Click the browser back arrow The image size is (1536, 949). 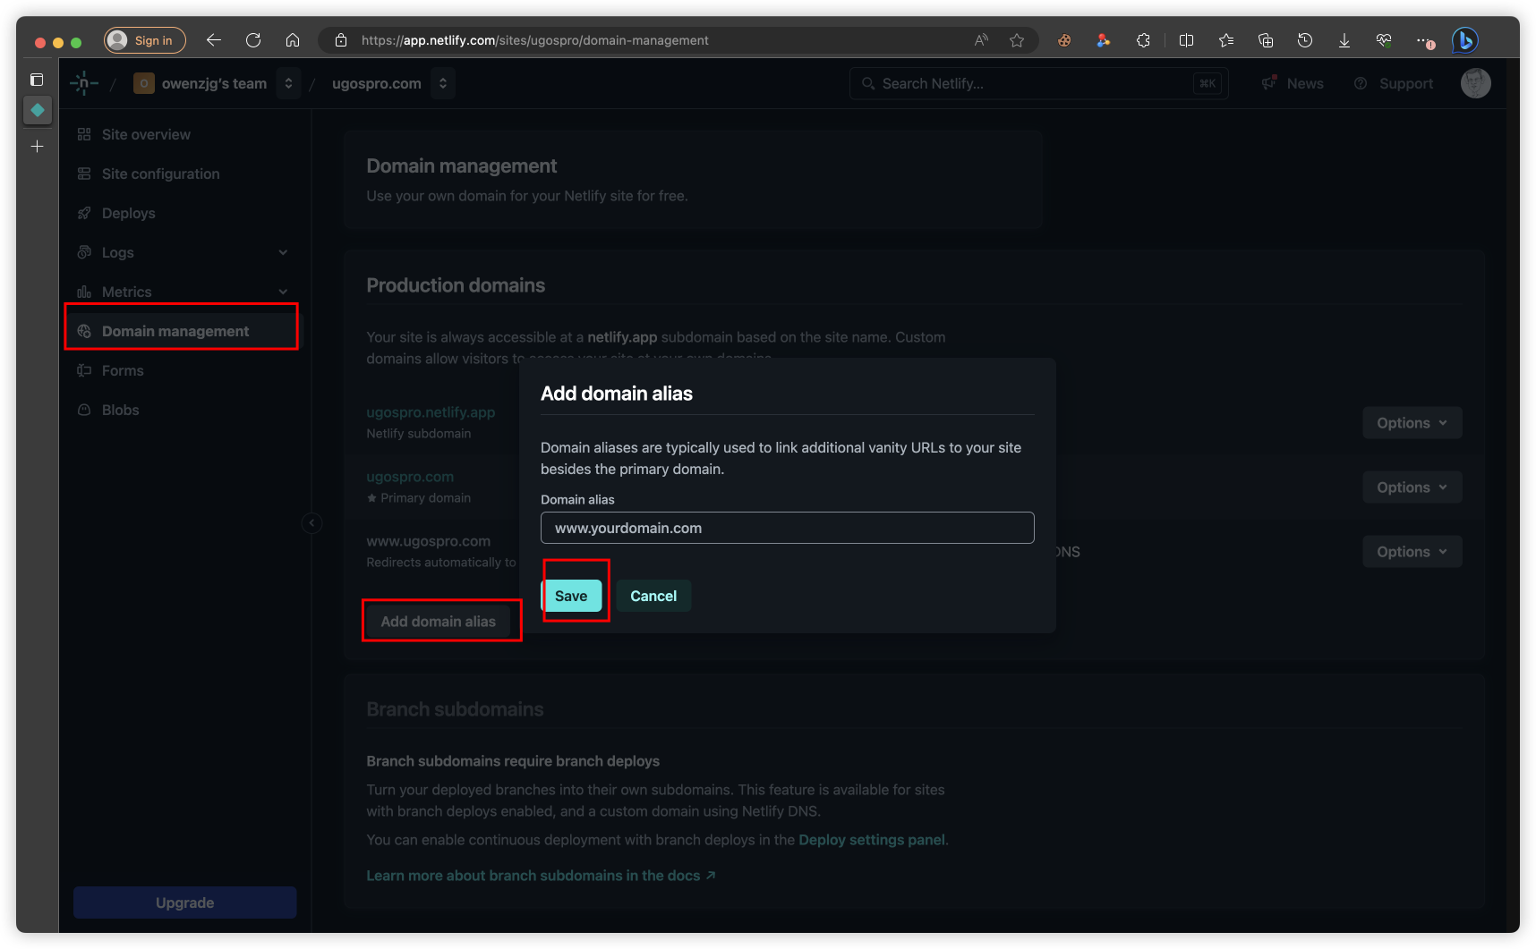coord(213,40)
